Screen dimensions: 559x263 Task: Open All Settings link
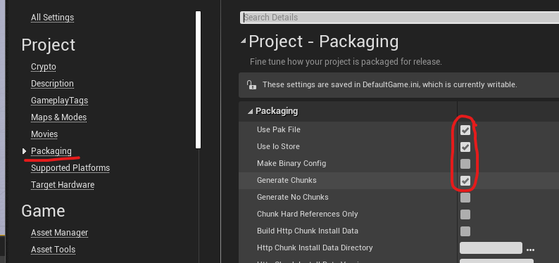click(52, 17)
